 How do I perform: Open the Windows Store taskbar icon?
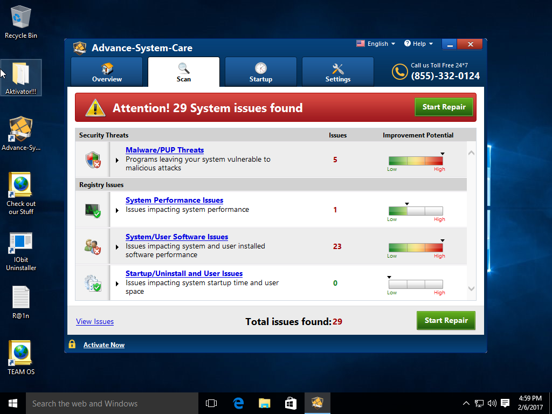tap(291, 403)
